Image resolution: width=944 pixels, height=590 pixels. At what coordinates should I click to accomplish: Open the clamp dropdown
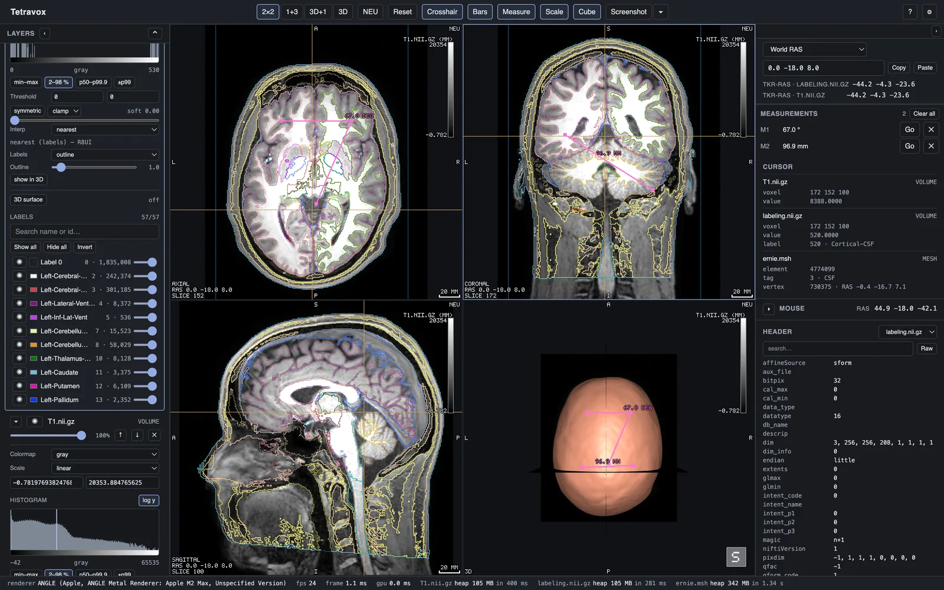(x=65, y=111)
